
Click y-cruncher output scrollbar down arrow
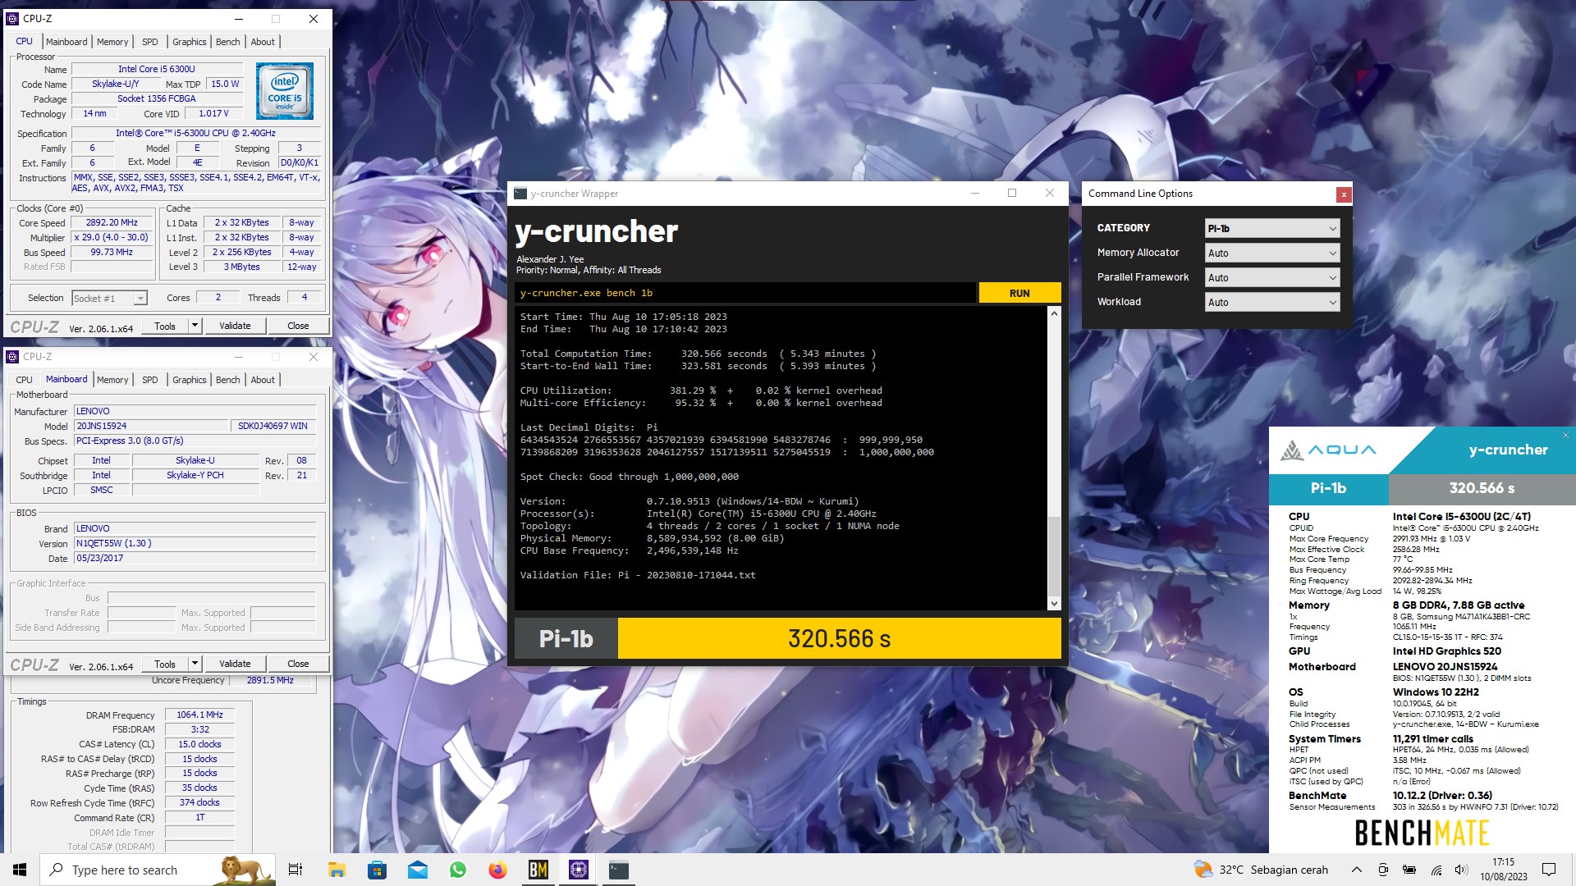pos(1054,604)
